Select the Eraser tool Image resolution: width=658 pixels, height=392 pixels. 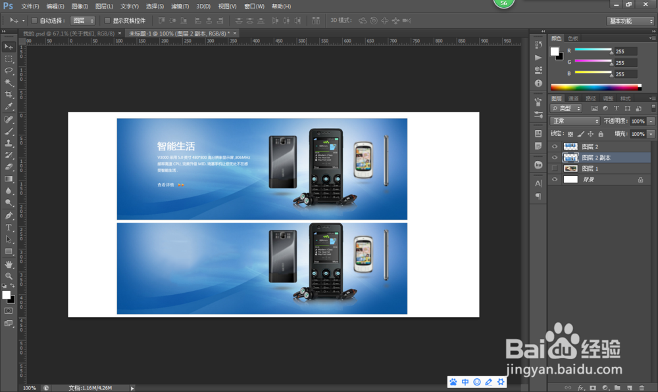(9, 167)
